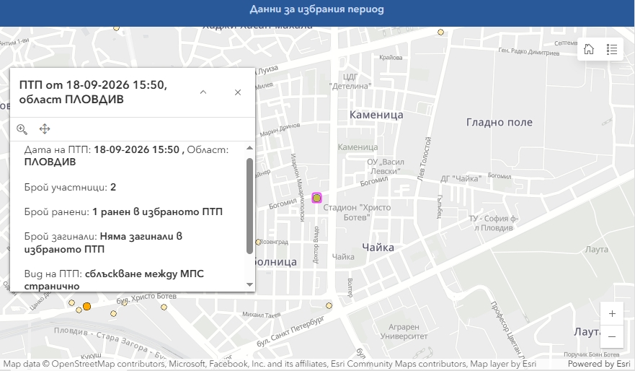Click the Чайка district bold label
This screenshot has width=635, height=371.
click(x=378, y=248)
